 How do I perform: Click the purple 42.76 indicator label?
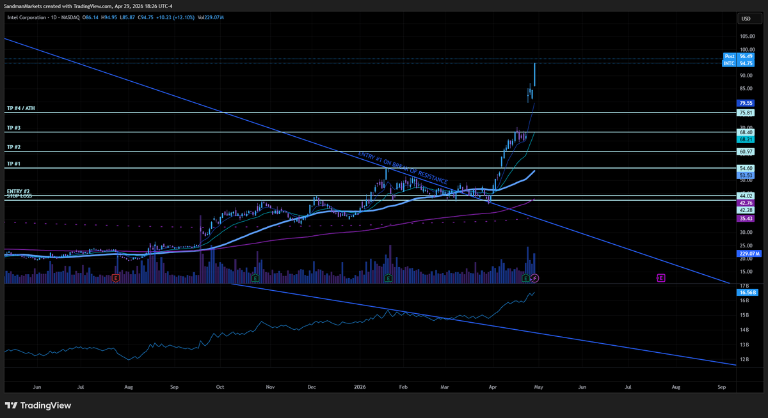coord(746,203)
